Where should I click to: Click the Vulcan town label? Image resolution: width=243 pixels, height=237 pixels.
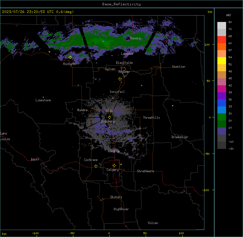pyautogui.click(x=153, y=223)
